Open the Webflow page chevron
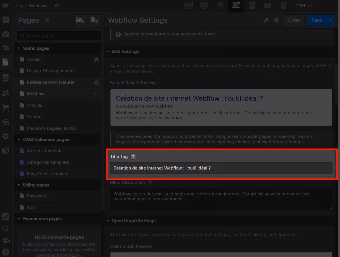Screen dimensions: 340x257 tap(95, 94)
